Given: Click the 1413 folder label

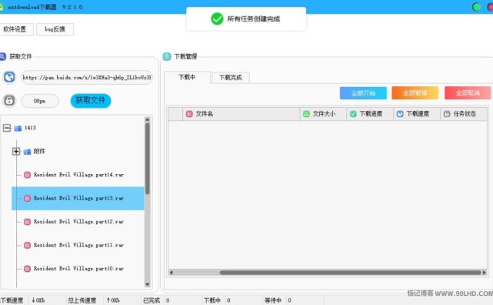Looking at the screenshot, I should pyautogui.click(x=30, y=128).
